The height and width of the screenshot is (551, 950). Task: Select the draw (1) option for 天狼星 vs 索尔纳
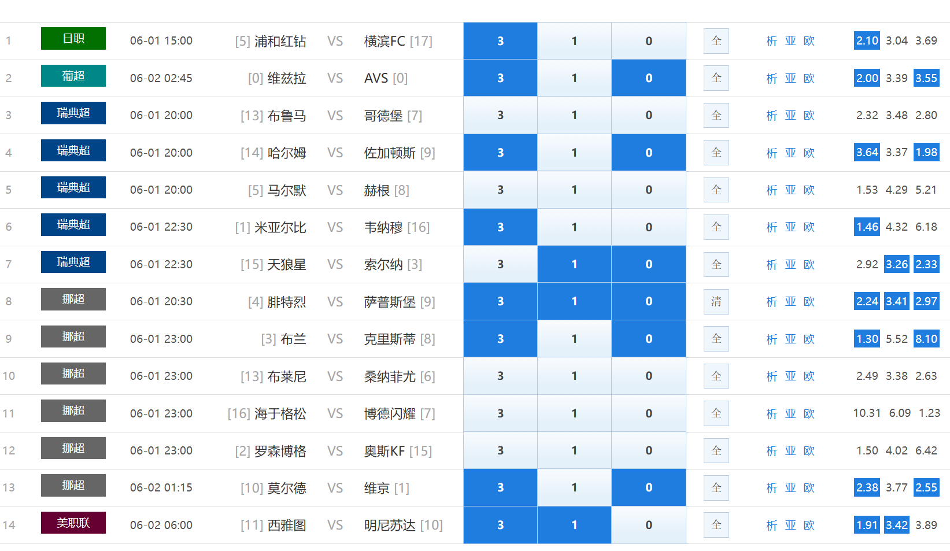pyautogui.click(x=574, y=264)
